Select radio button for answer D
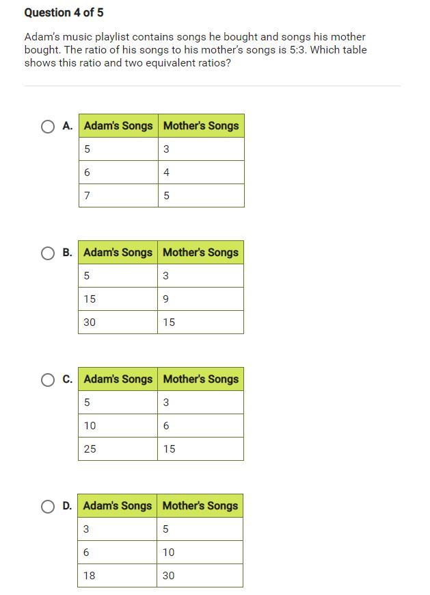Screen dimensions: 430x595 tap(48, 506)
